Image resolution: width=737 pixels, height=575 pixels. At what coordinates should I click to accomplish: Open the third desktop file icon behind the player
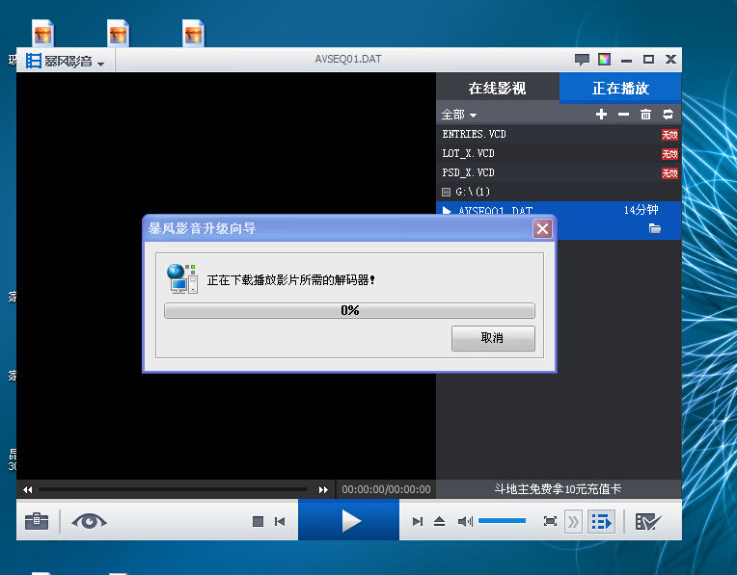pos(193,33)
